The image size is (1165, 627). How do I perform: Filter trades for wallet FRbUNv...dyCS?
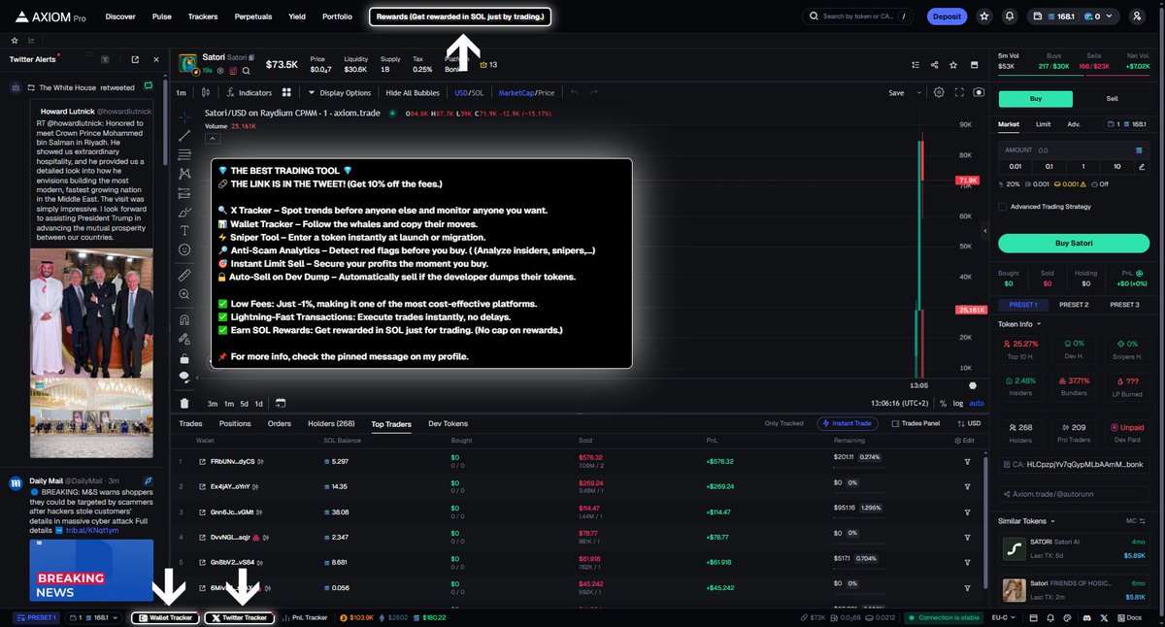(967, 462)
